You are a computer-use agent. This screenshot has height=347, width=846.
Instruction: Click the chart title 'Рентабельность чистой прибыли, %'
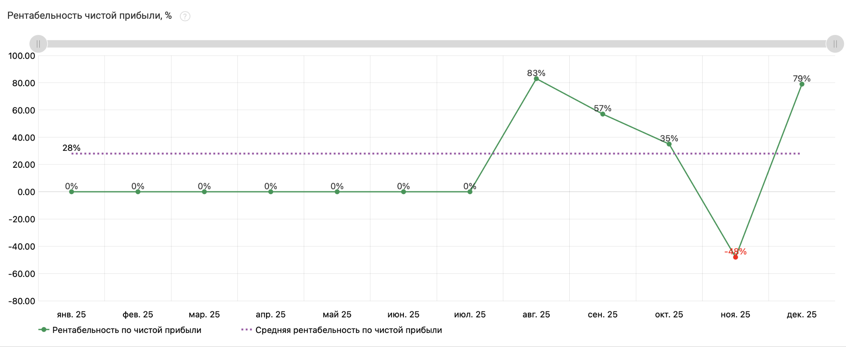[89, 16]
